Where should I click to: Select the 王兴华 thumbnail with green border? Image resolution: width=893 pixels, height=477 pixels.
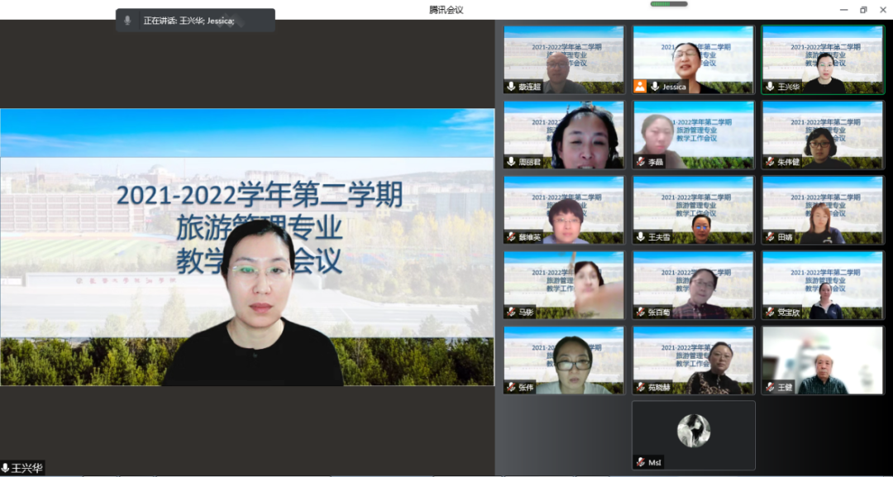click(x=823, y=60)
